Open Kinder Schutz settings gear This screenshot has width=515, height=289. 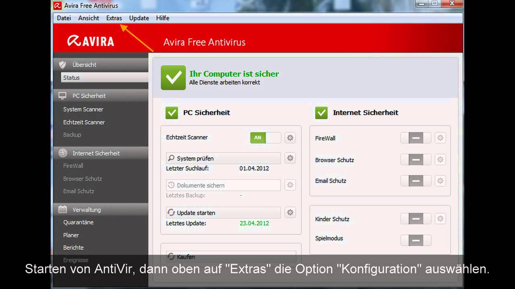pyautogui.click(x=441, y=219)
